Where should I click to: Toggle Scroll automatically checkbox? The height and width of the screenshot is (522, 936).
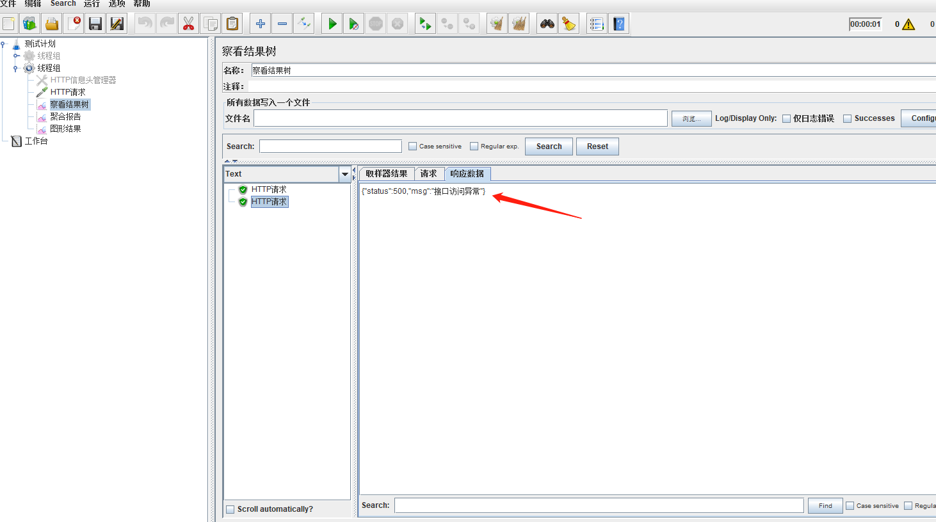click(230, 509)
